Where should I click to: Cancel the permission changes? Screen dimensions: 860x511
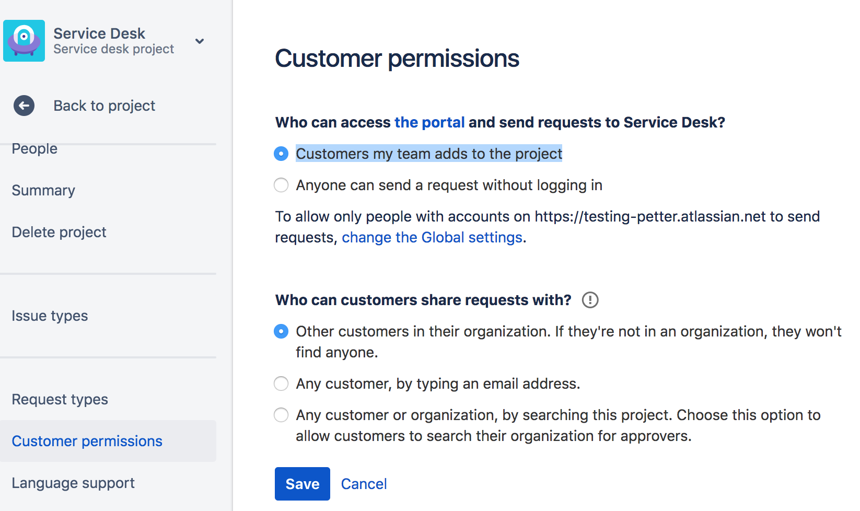[x=364, y=484]
